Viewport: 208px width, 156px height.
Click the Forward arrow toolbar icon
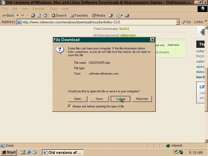pyautogui.click(x=23, y=15)
